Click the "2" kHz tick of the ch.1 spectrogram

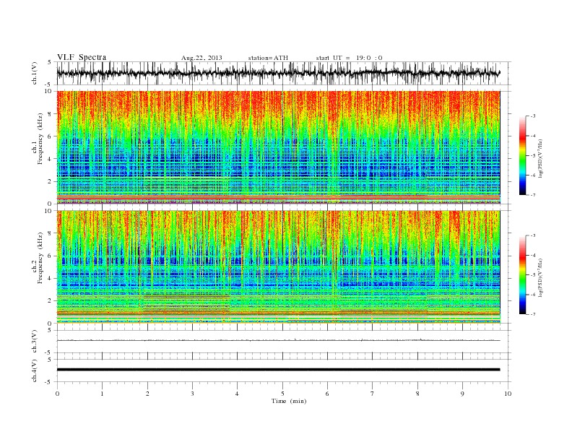[50, 181]
